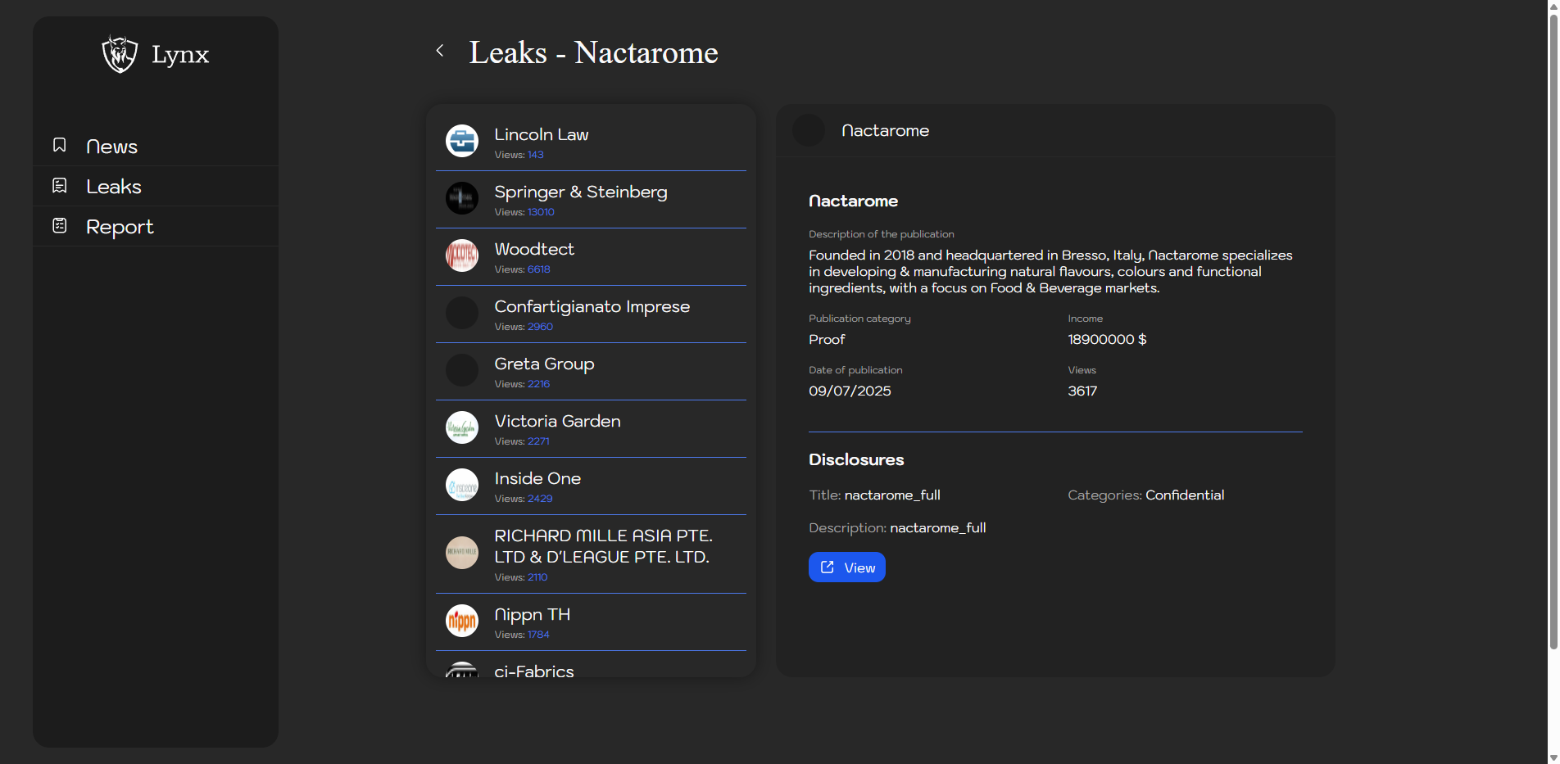Click the Lincoln Law avatar icon
This screenshot has height=764, width=1560.
point(462,141)
